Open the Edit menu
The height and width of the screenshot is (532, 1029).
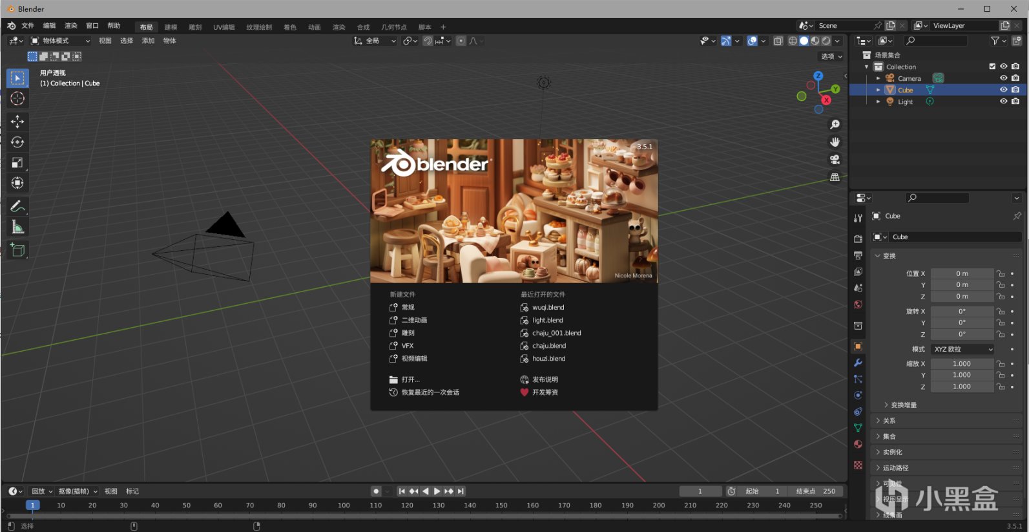(49, 26)
